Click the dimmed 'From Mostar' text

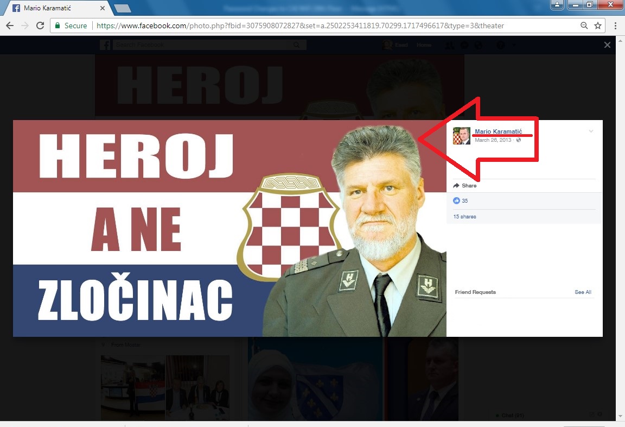[x=125, y=345]
